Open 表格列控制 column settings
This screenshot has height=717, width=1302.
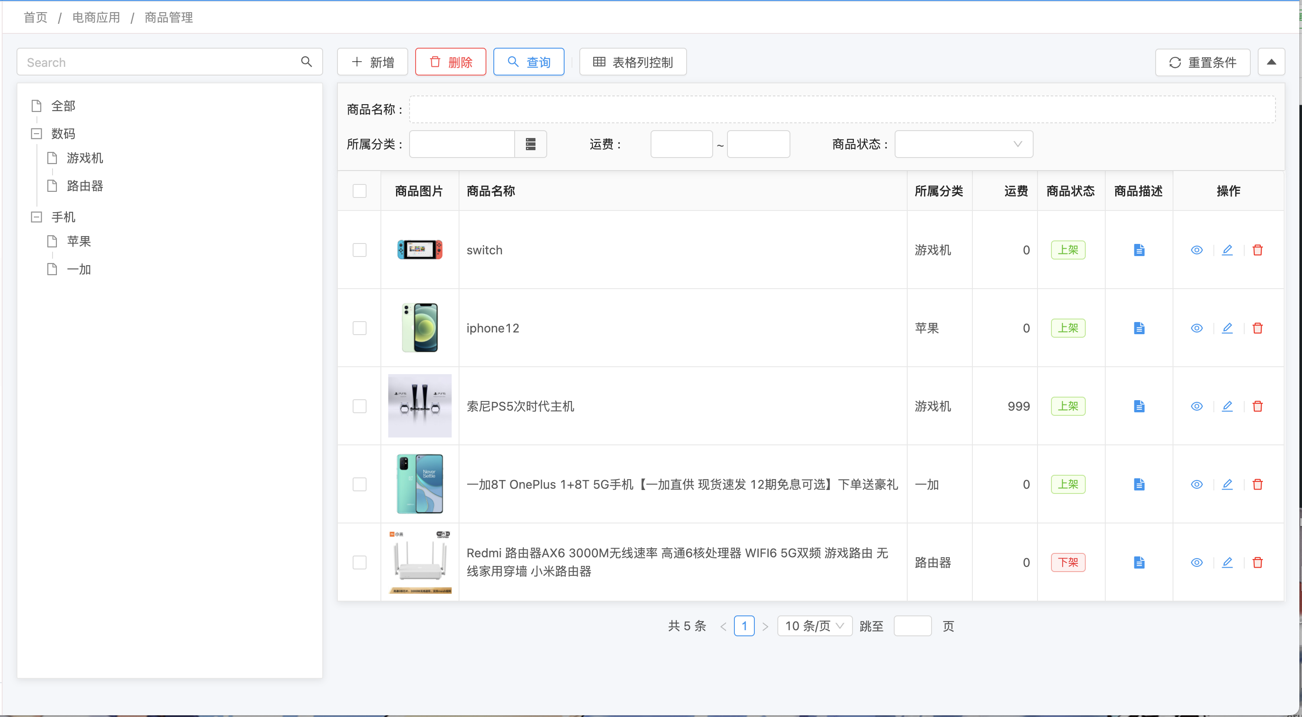[x=633, y=62]
